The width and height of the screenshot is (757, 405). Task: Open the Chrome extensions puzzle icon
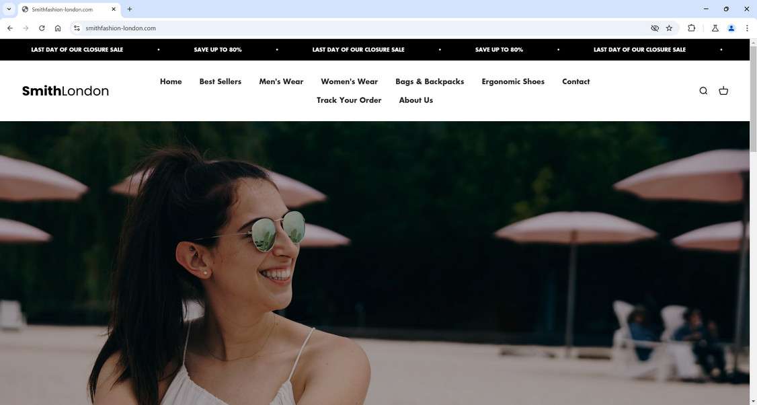pyautogui.click(x=691, y=28)
